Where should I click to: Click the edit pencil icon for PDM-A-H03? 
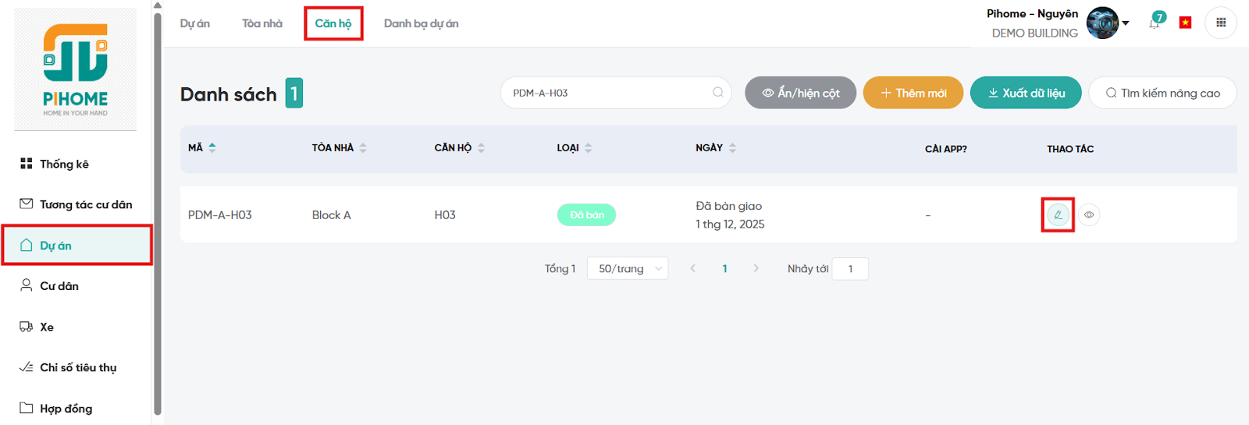click(x=1058, y=214)
